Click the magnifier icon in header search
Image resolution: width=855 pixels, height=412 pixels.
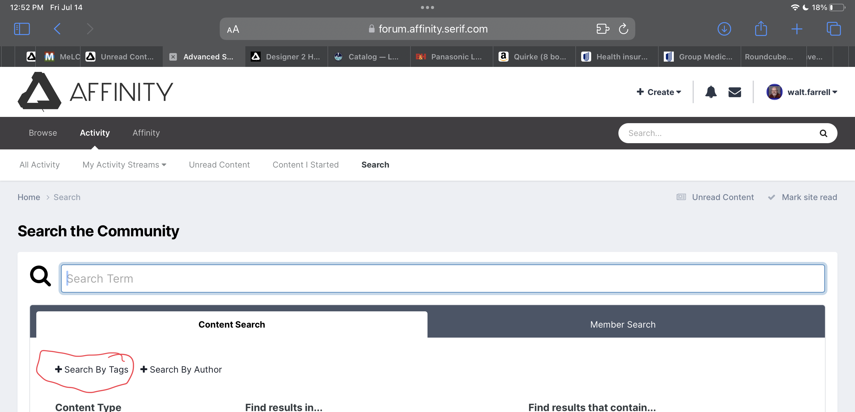(x=823, y=133)
